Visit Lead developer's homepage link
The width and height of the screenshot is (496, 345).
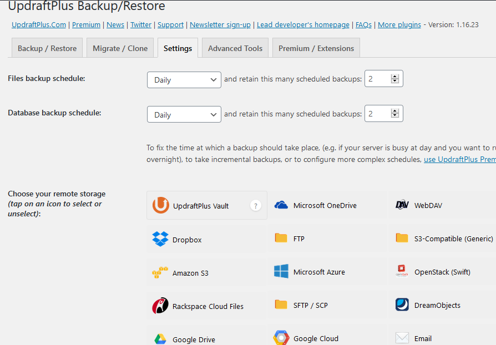point(303,24)
